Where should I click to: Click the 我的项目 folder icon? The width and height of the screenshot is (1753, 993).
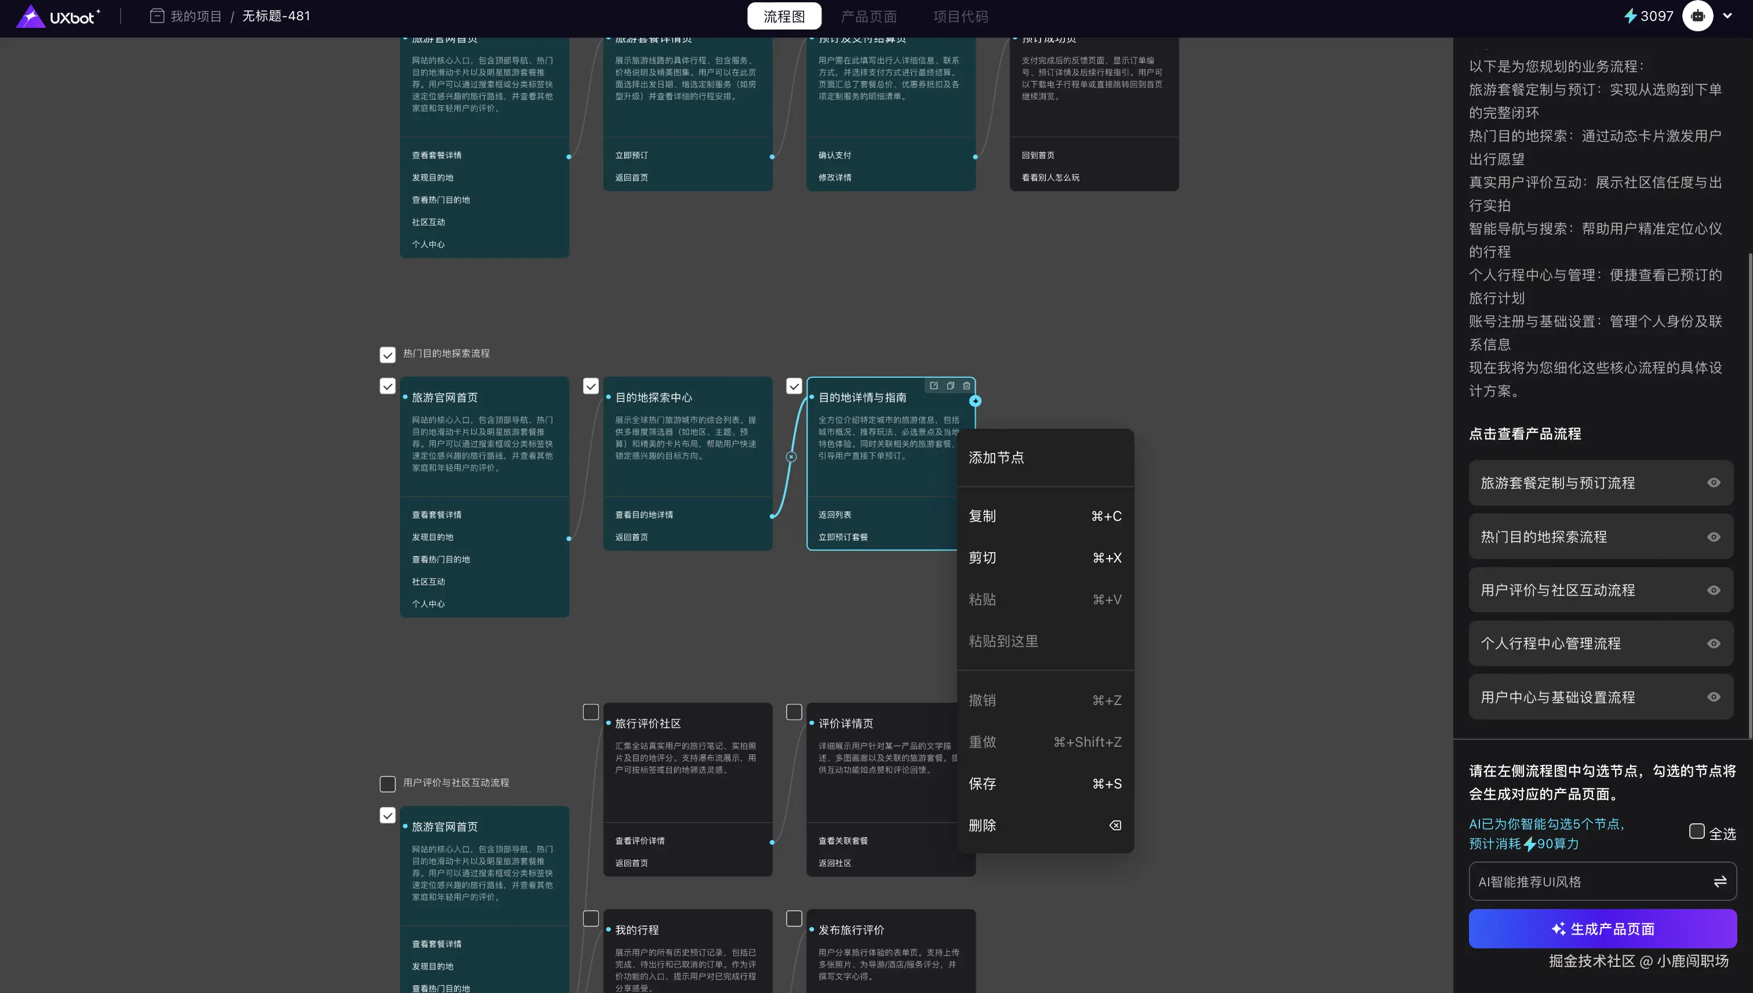(157, 16)
